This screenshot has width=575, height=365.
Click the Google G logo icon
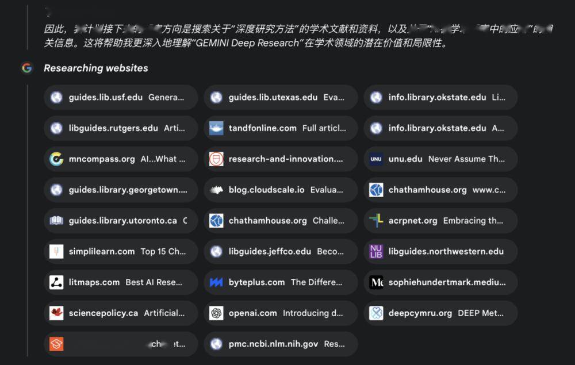click(27, 68)
